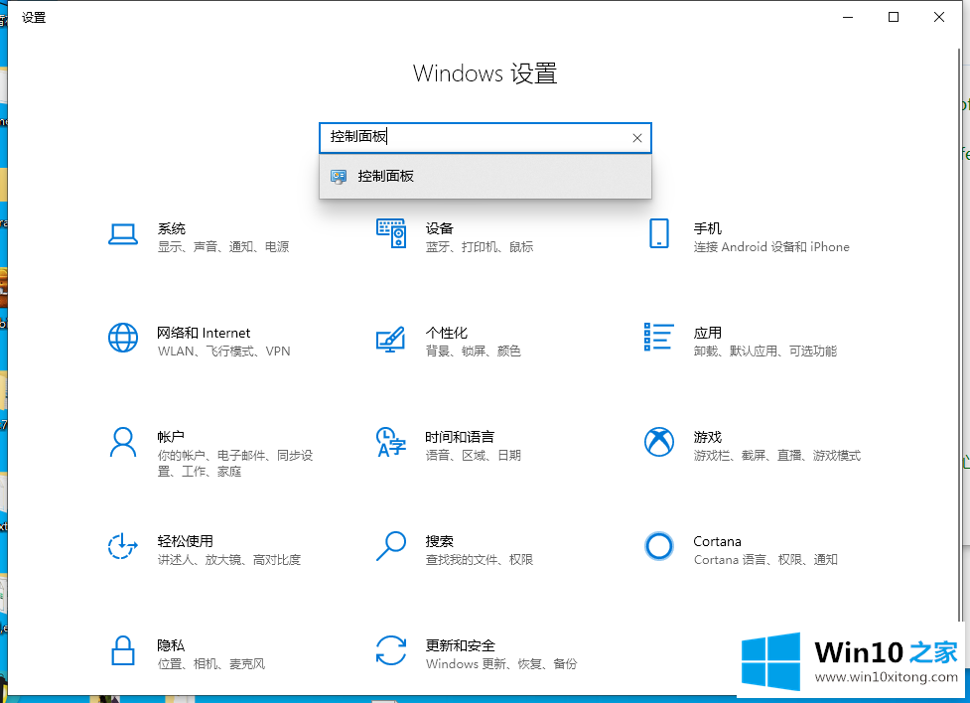Click the 帐户 description 你的帐户、电子邮件、同步设置

(x=235, y=464)
